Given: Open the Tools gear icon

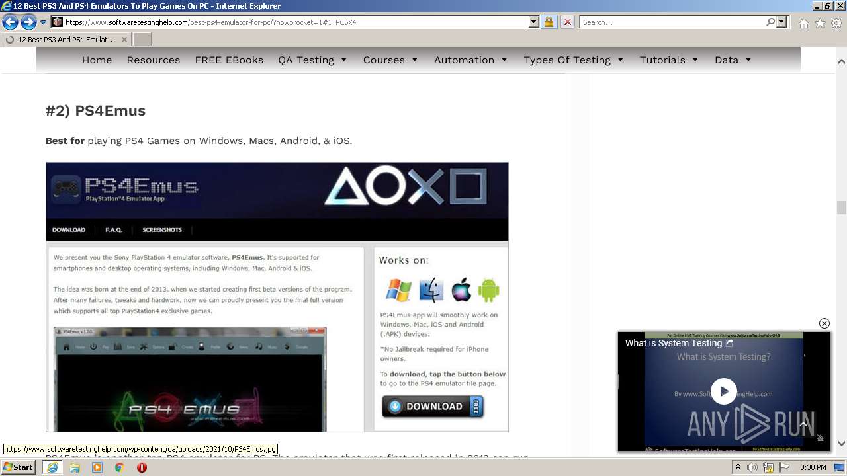Looking at the screenshot, I should 836,22.
